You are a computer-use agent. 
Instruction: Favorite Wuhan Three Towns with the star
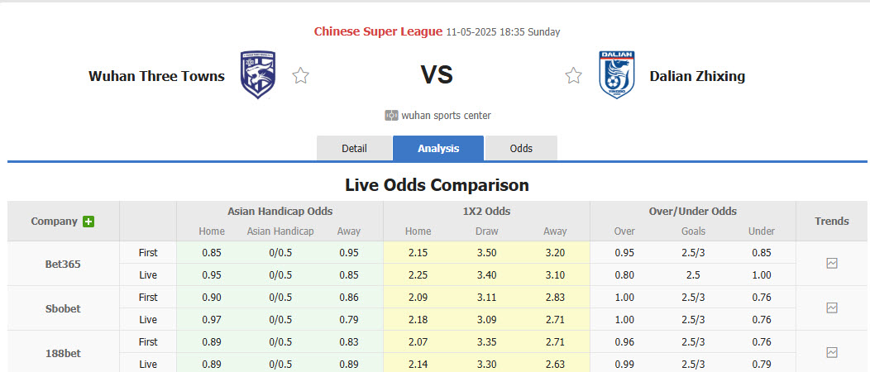301,76
